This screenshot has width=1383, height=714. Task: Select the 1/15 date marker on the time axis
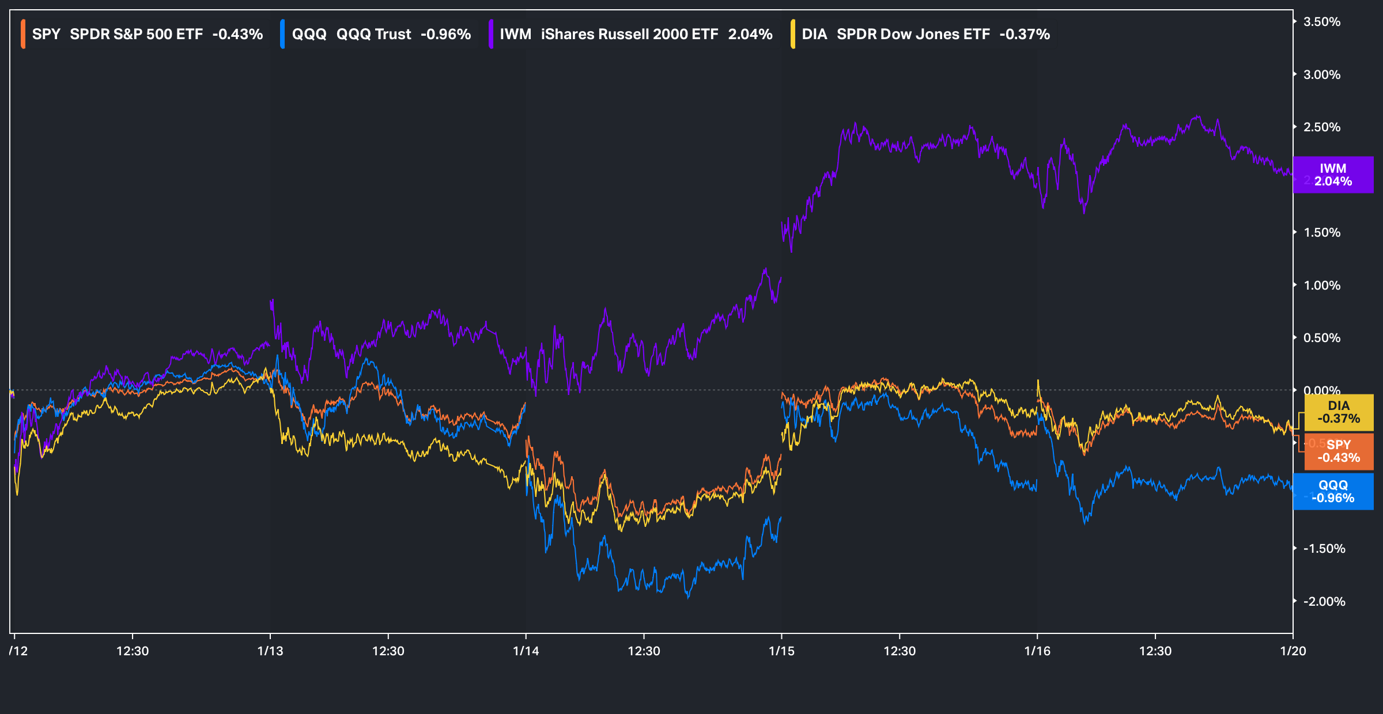781,651
